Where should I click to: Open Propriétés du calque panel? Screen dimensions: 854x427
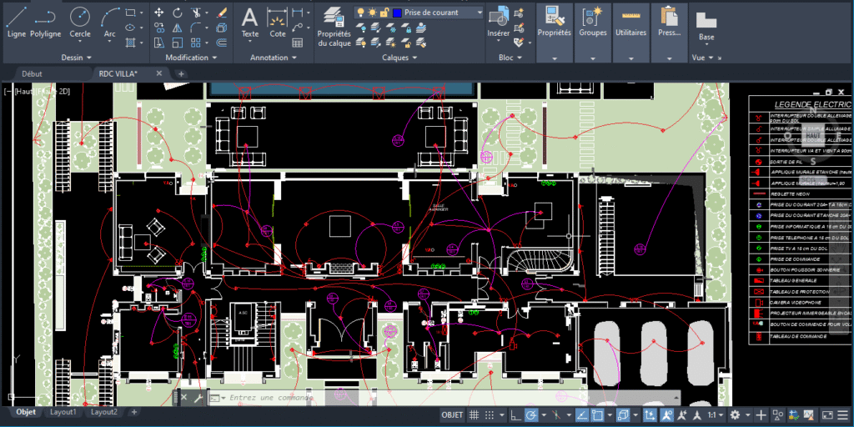pos(334,25)
